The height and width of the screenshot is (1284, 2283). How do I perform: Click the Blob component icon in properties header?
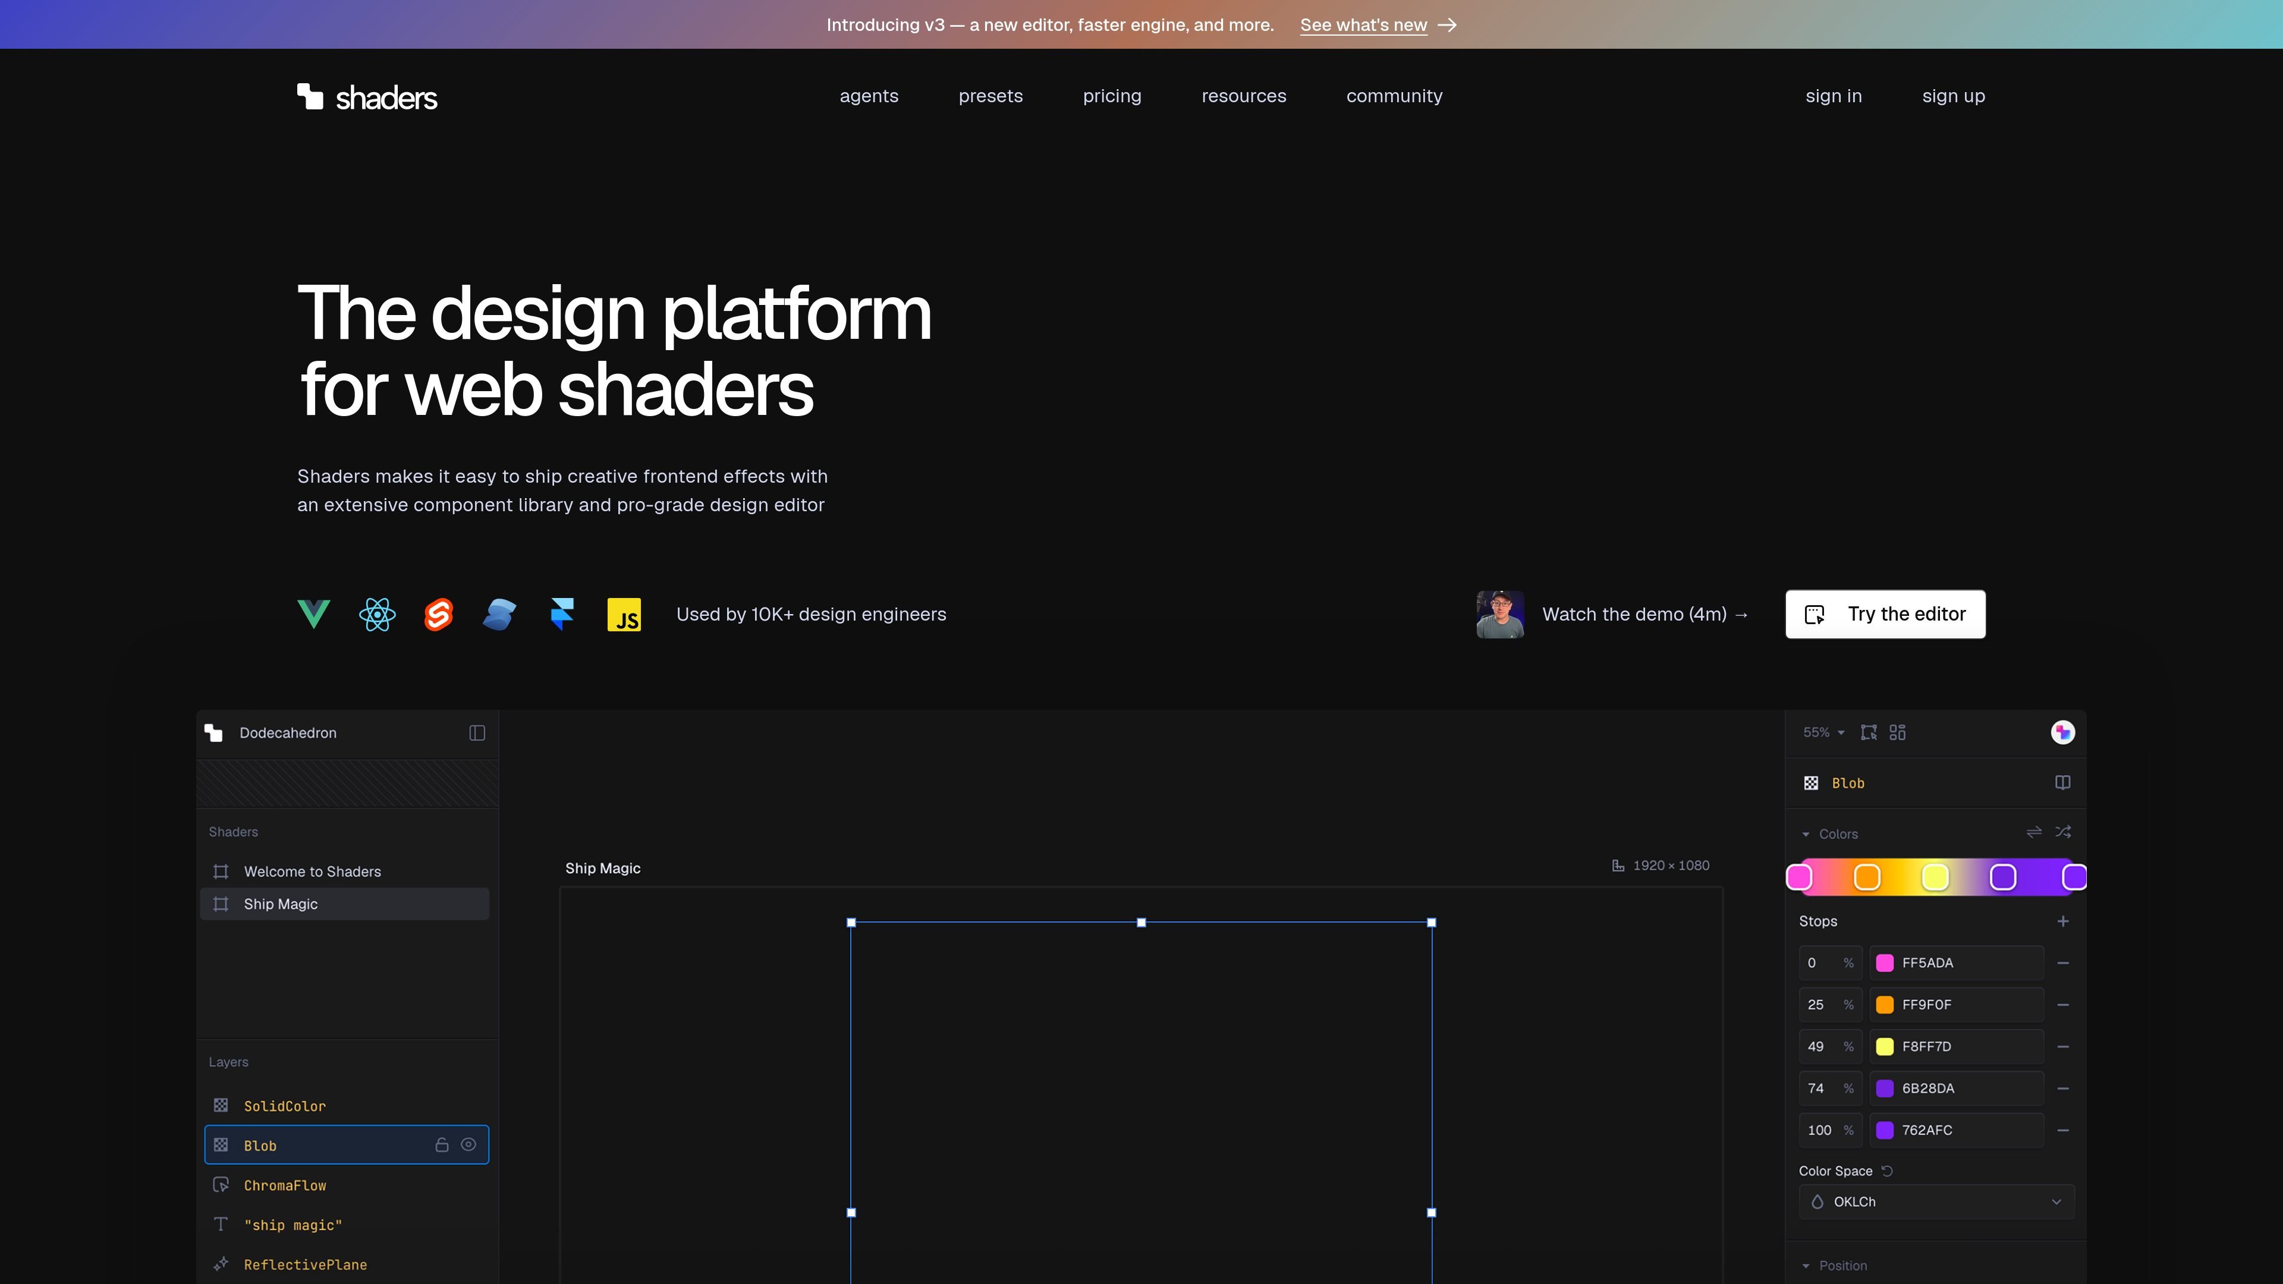coord(1810,783)
